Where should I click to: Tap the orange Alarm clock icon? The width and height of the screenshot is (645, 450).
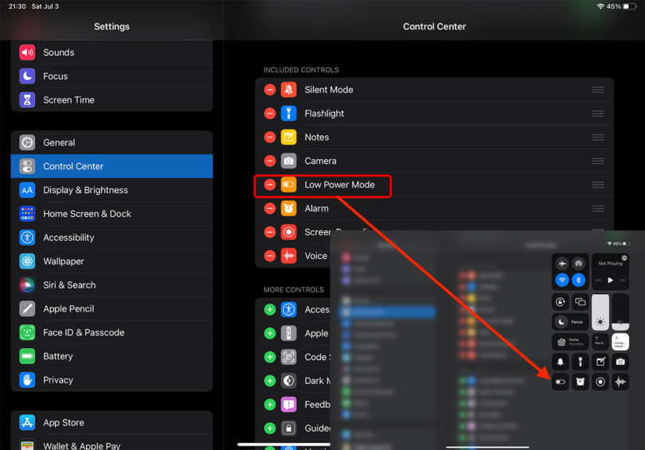pyautogui.click(x=289, y=208)
